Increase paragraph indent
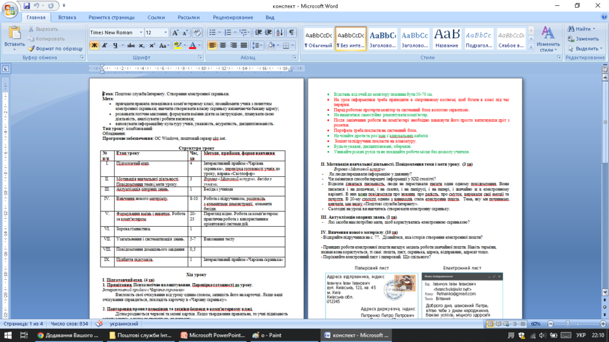The height and width of the screenshot is (342, 609). 268,32
